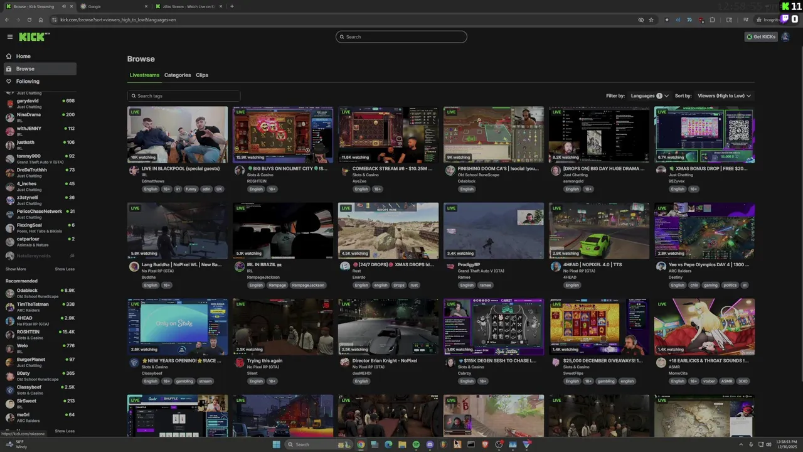Focus the Kick search bar

(401, 37)
